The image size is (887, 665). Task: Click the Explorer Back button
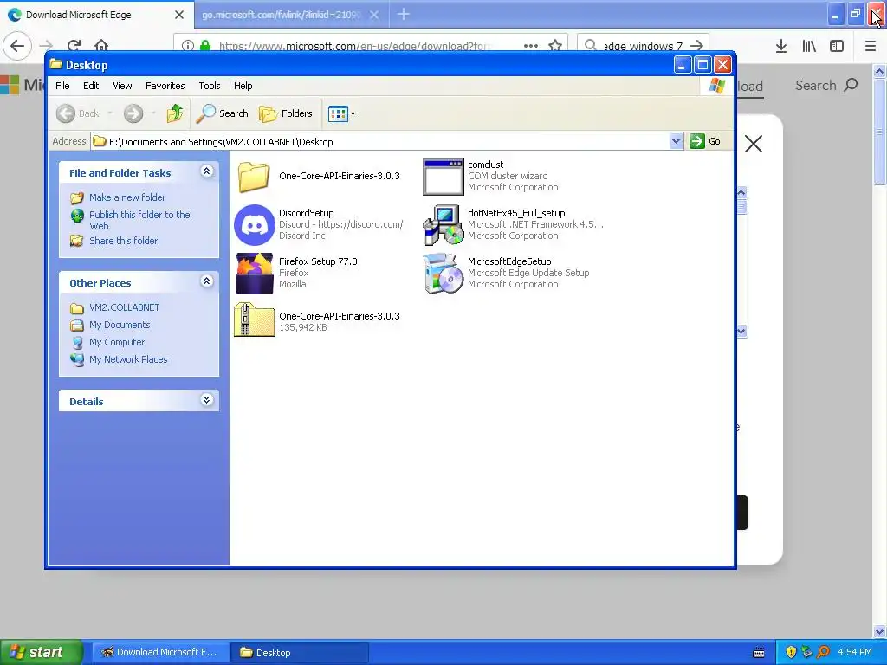pyautogui.click(x=78, y=113)
